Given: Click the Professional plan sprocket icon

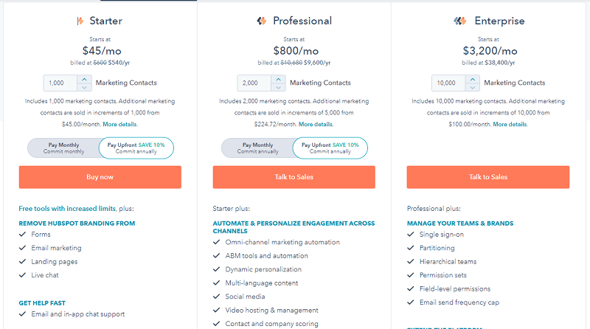Looking at the screenshot, I should 262,21.
